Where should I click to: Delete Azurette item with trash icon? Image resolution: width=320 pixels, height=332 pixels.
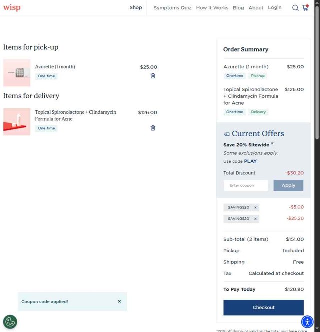tap(153, 76)
